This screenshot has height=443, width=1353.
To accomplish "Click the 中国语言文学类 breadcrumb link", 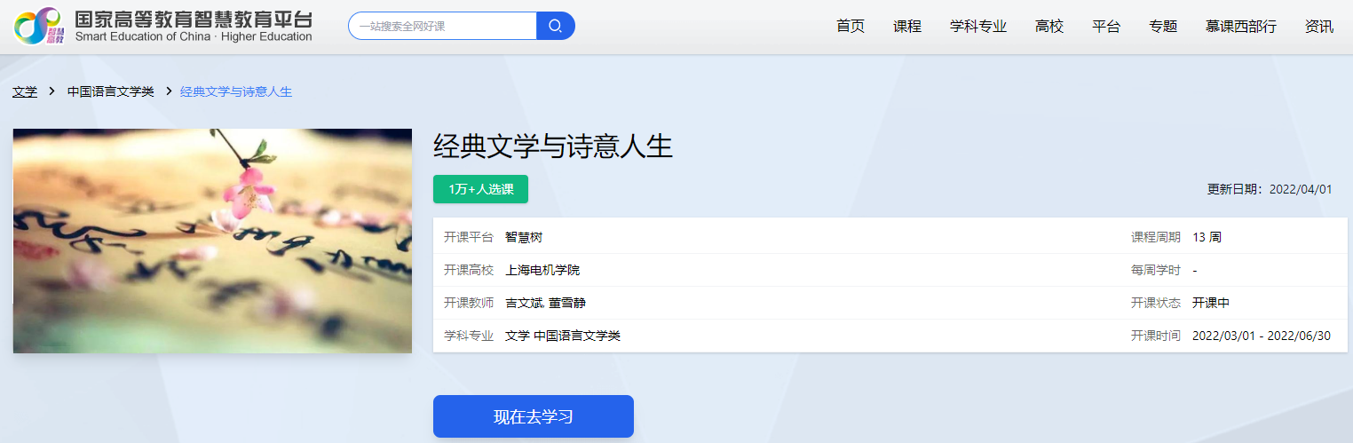I will [110, 91].
